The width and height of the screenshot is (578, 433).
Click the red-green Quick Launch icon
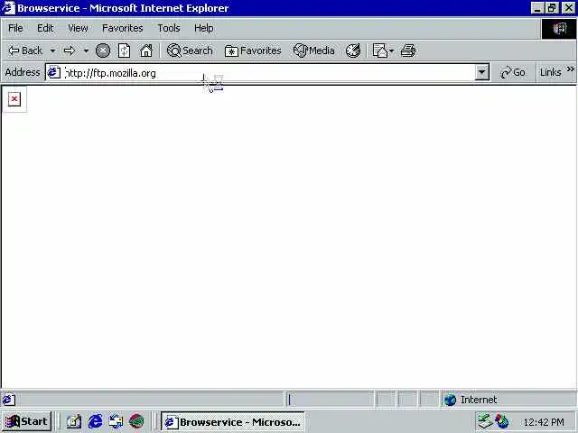tap(136, 421)
